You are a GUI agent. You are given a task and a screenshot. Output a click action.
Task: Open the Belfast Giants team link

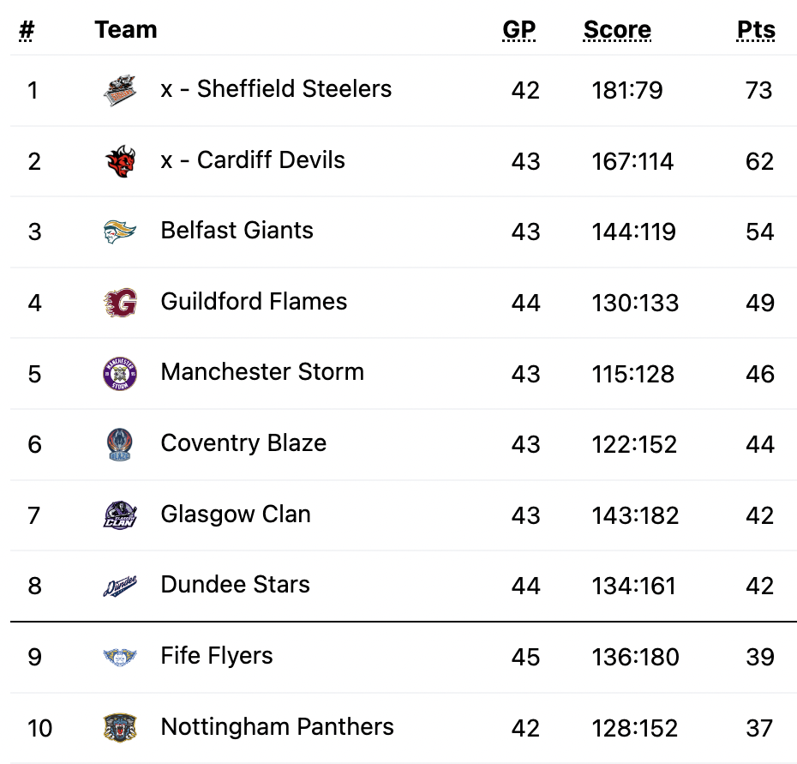(x=237, y=231)
